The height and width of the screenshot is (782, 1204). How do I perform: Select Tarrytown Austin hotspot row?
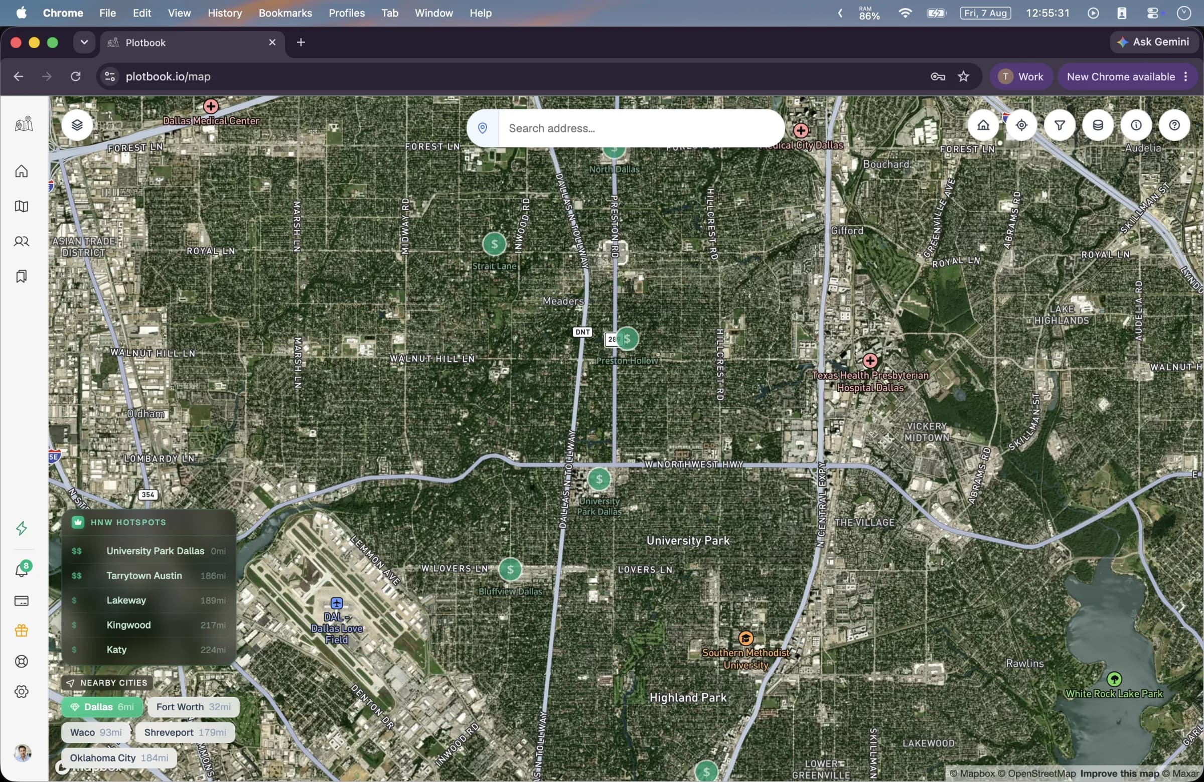(148, 576)
